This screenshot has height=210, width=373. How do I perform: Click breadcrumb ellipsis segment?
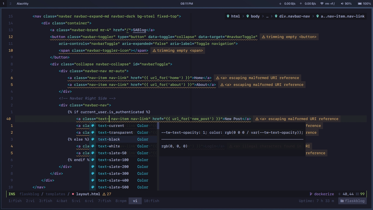[267, 16]
